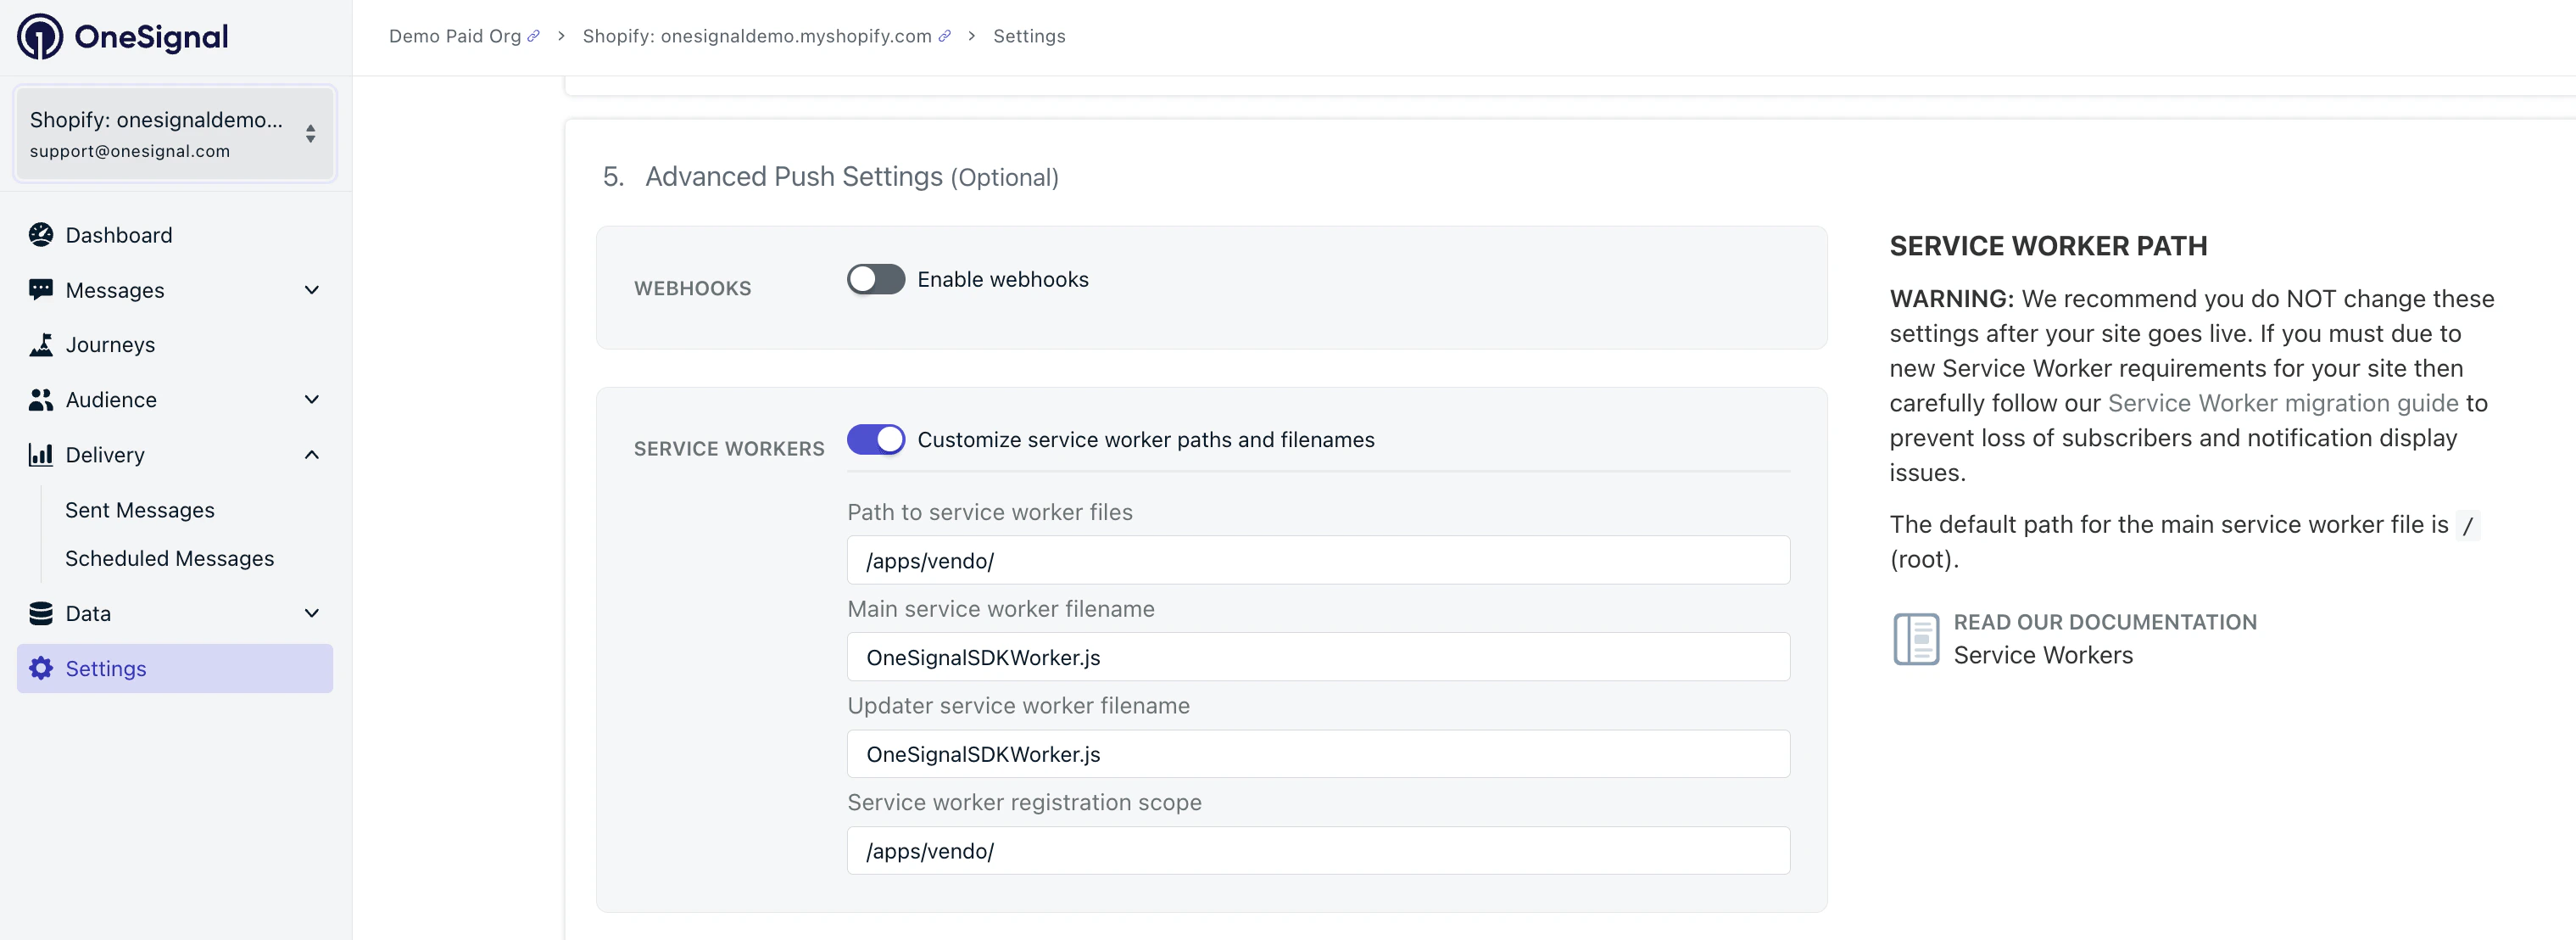
Task: Open Scheduled Messages in the sidebar
Action: [x=169, y=558]
